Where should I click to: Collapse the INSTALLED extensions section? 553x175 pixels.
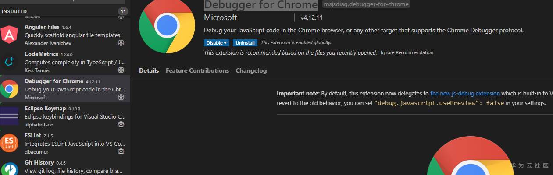(14, 11)
